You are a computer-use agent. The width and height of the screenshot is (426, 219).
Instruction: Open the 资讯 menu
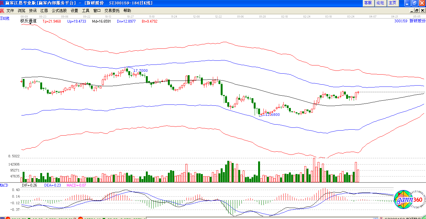pos(33,11)
